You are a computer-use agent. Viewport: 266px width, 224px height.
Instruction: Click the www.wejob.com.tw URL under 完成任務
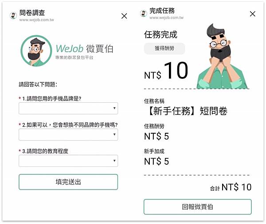pyautogui.click(x=166, y=18)
